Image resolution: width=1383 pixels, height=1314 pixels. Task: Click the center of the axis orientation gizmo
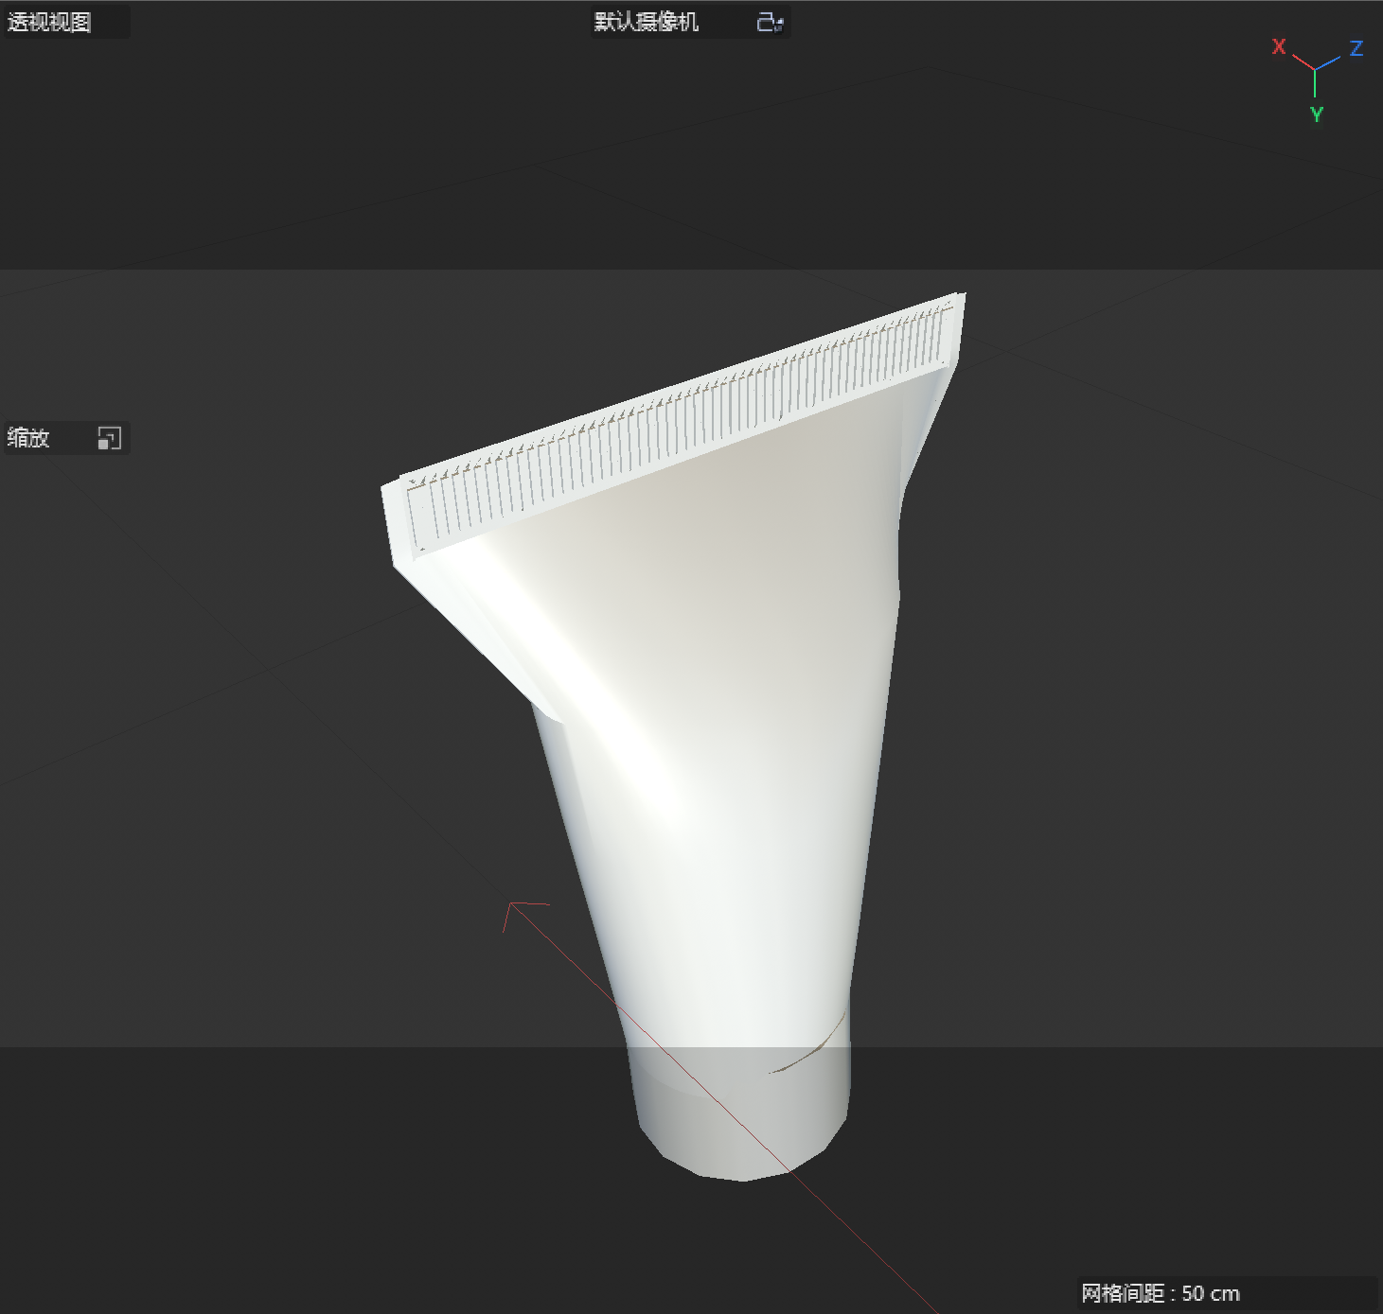pyautogui.click(x=1315, y=68)
